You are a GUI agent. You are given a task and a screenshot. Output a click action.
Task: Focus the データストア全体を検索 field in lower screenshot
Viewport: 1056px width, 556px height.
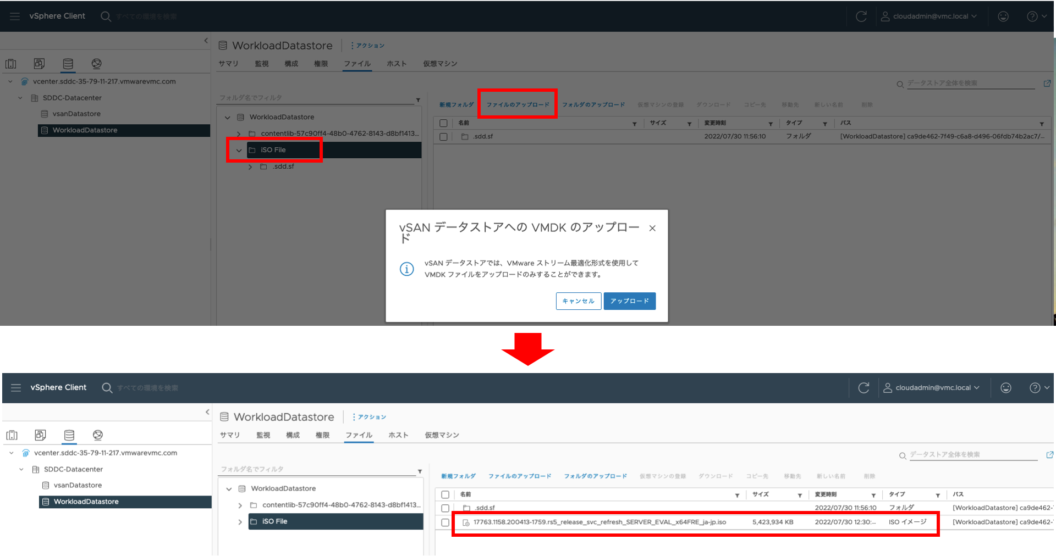(x=972, y=455)
